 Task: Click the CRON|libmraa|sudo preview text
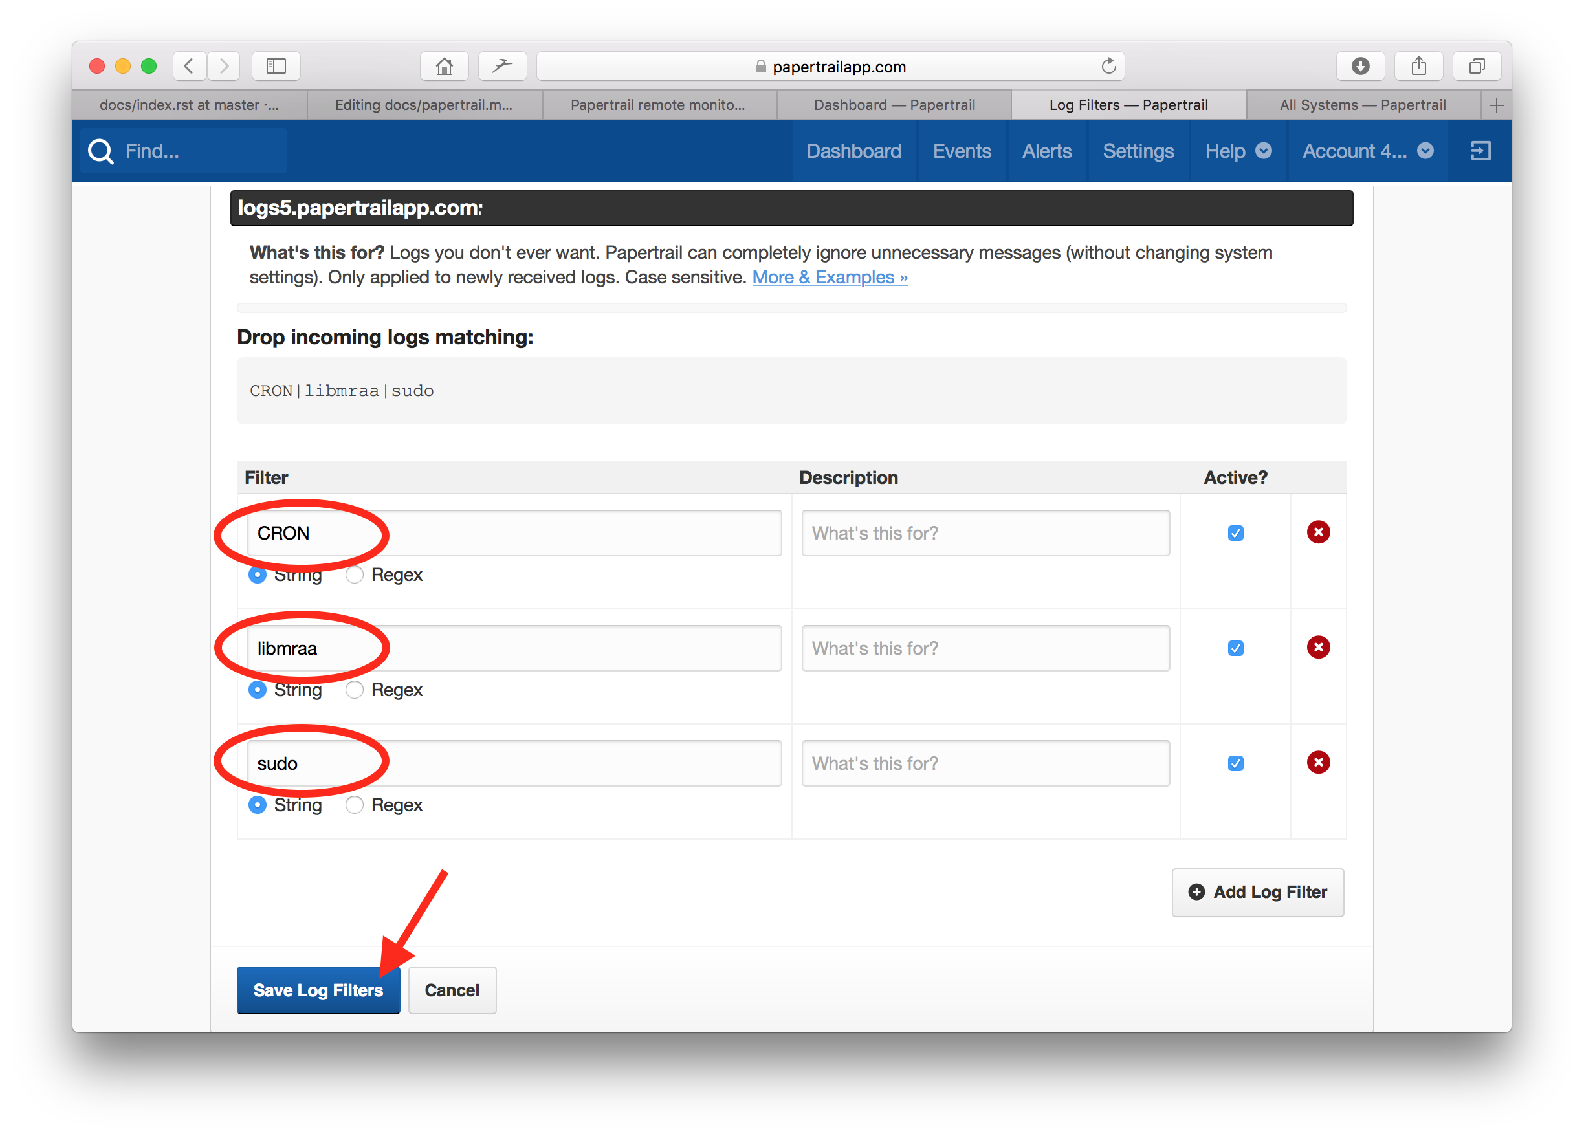tap(342, 391)
